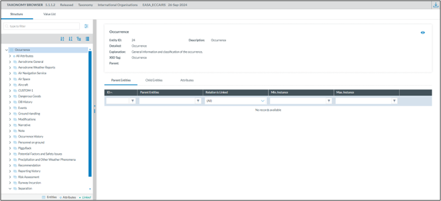Expand the Runway Incursion node

point(10,183)
